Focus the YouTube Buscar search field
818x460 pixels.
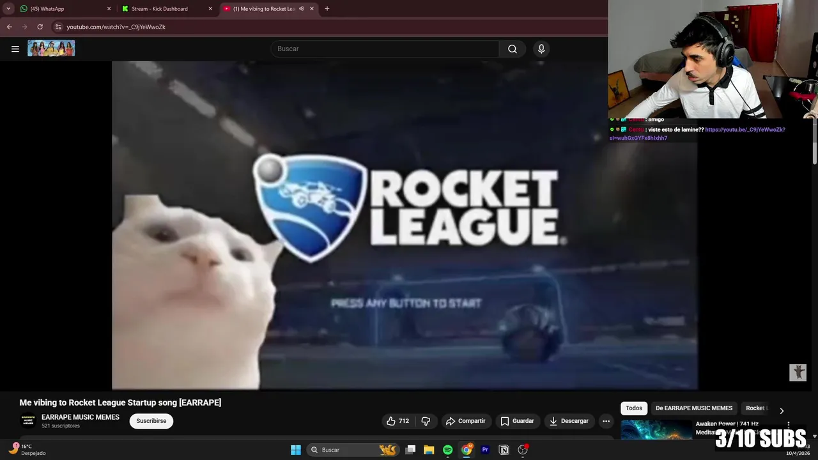tap(385, 49)
